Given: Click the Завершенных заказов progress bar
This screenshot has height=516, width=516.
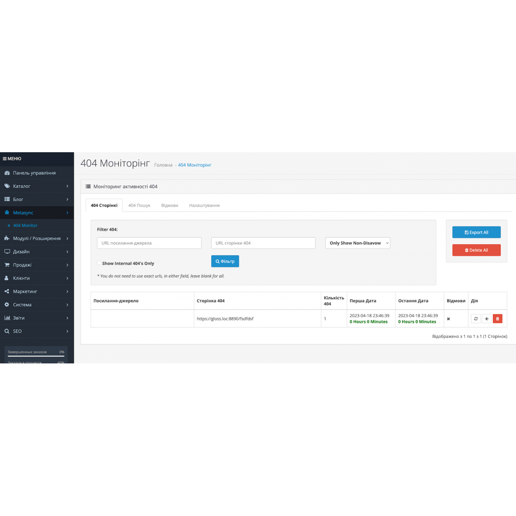Looking at the screenshot, I should click(36, 356).
